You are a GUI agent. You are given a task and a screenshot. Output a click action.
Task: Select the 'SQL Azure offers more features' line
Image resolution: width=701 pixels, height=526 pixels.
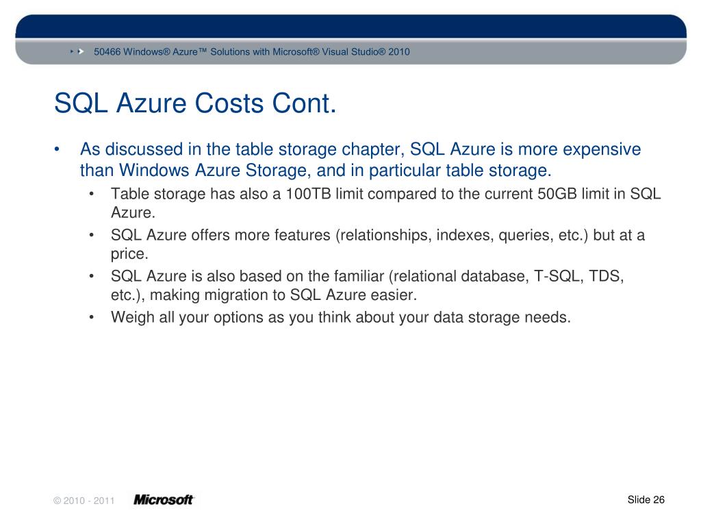378,245
